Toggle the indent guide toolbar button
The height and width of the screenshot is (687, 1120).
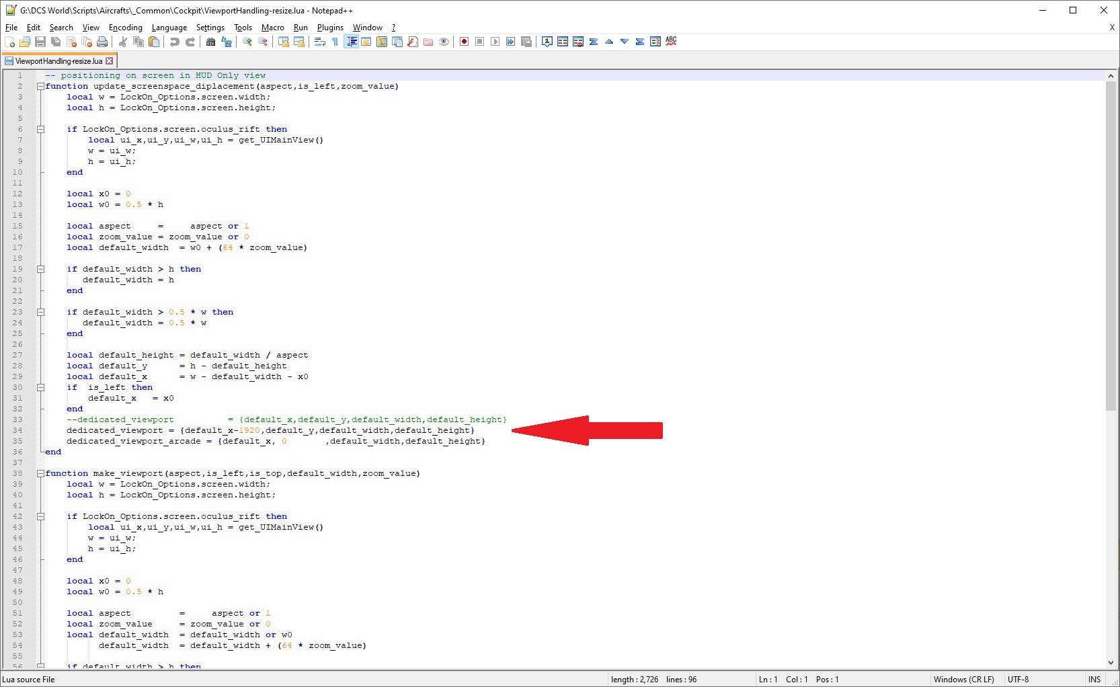pos(351,42)
